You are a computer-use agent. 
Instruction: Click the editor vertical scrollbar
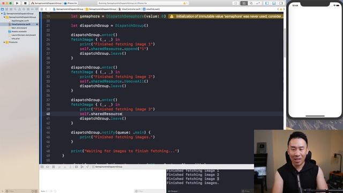pyautogui.click(x=285, y=43)
